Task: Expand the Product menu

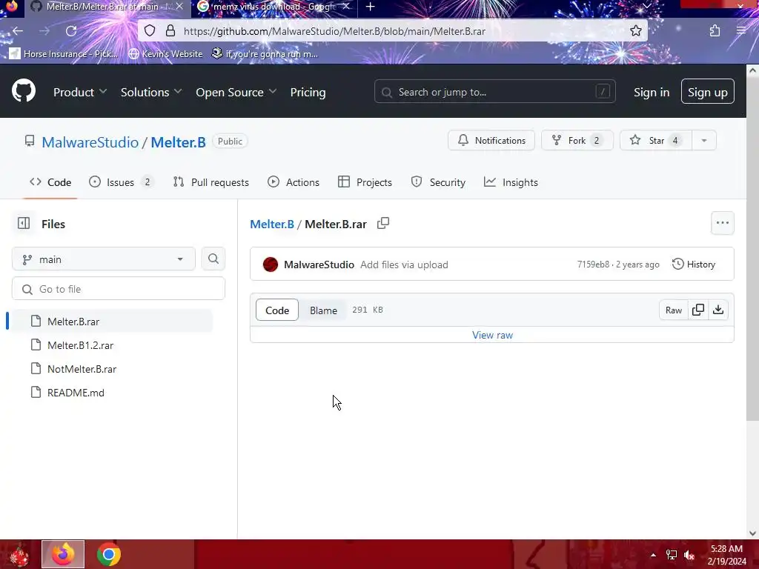Action: pyautogui.click(x=80, y=92)
